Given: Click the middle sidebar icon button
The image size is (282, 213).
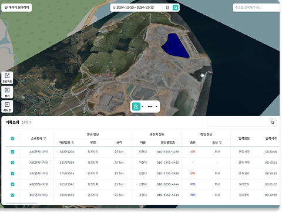Looking at the screenshot, I should click(7, 92).
